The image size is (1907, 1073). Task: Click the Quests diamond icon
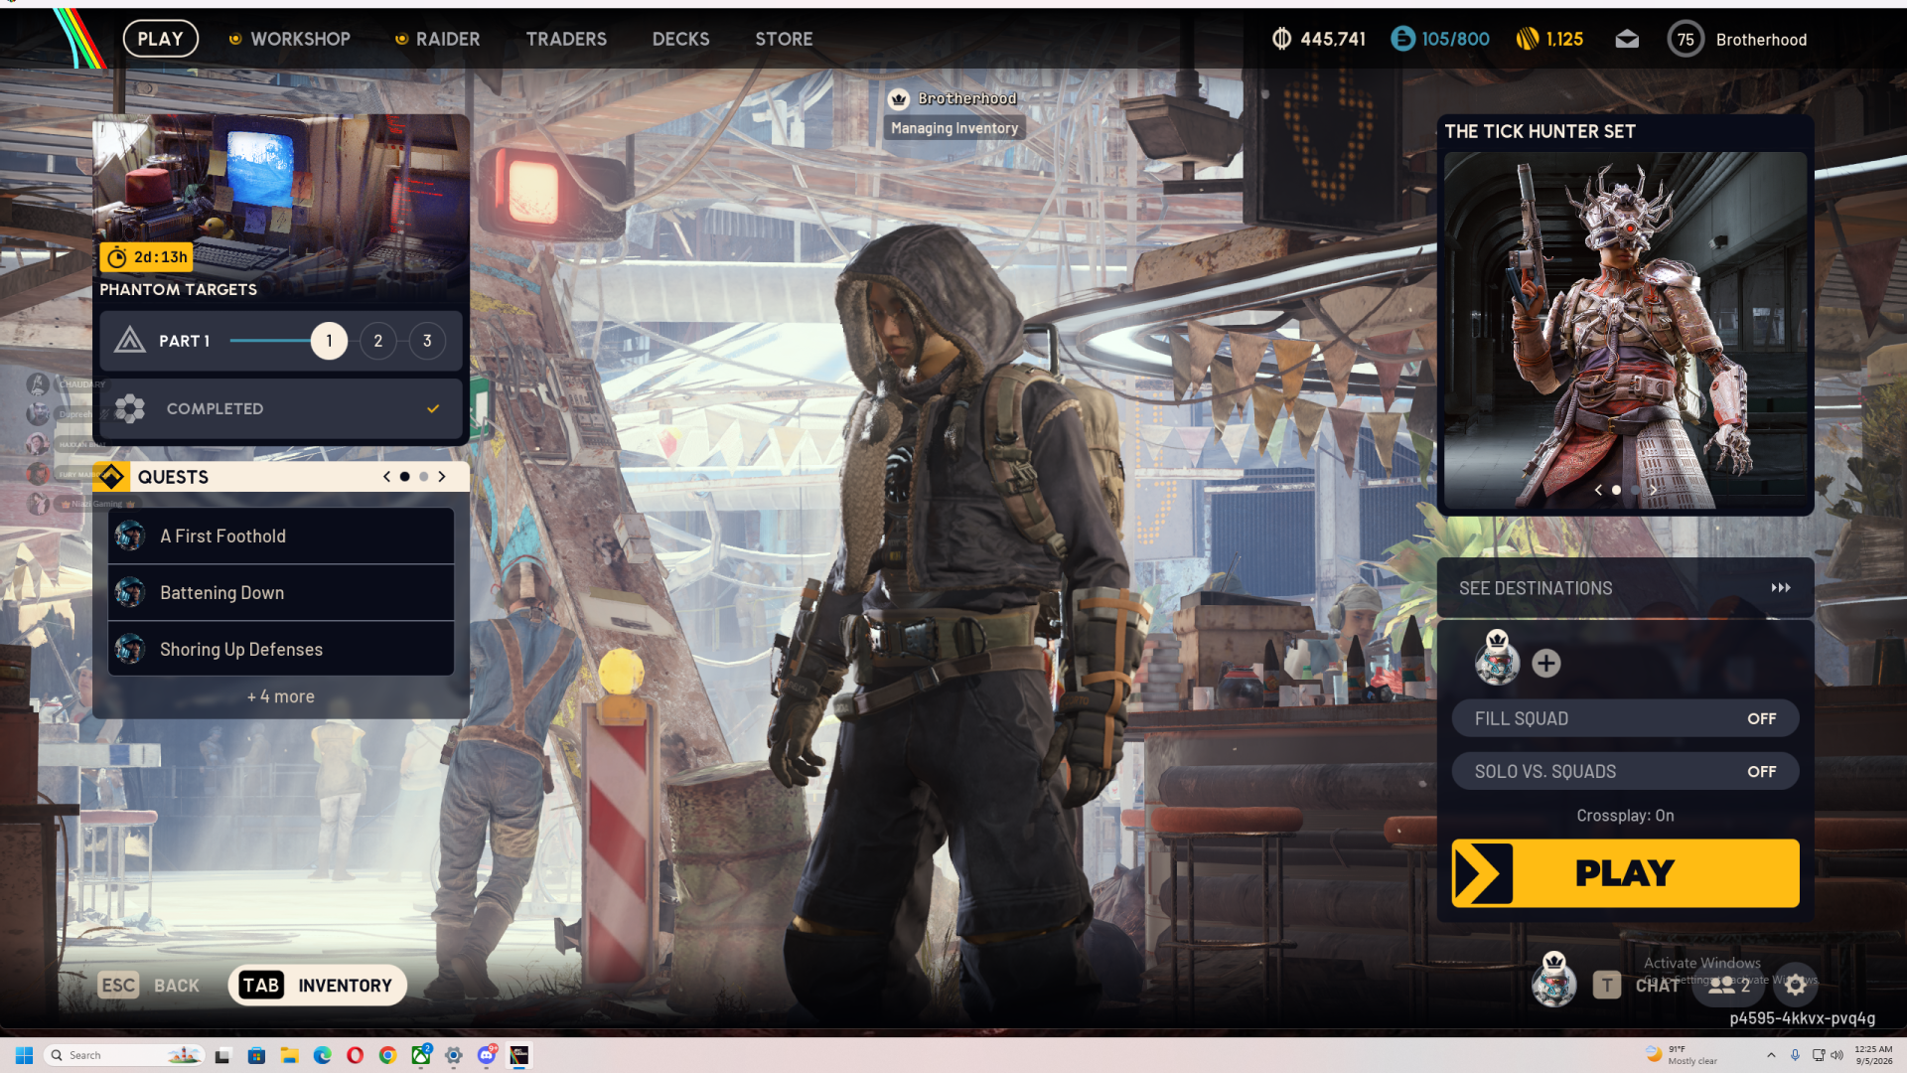pos(111,477)
